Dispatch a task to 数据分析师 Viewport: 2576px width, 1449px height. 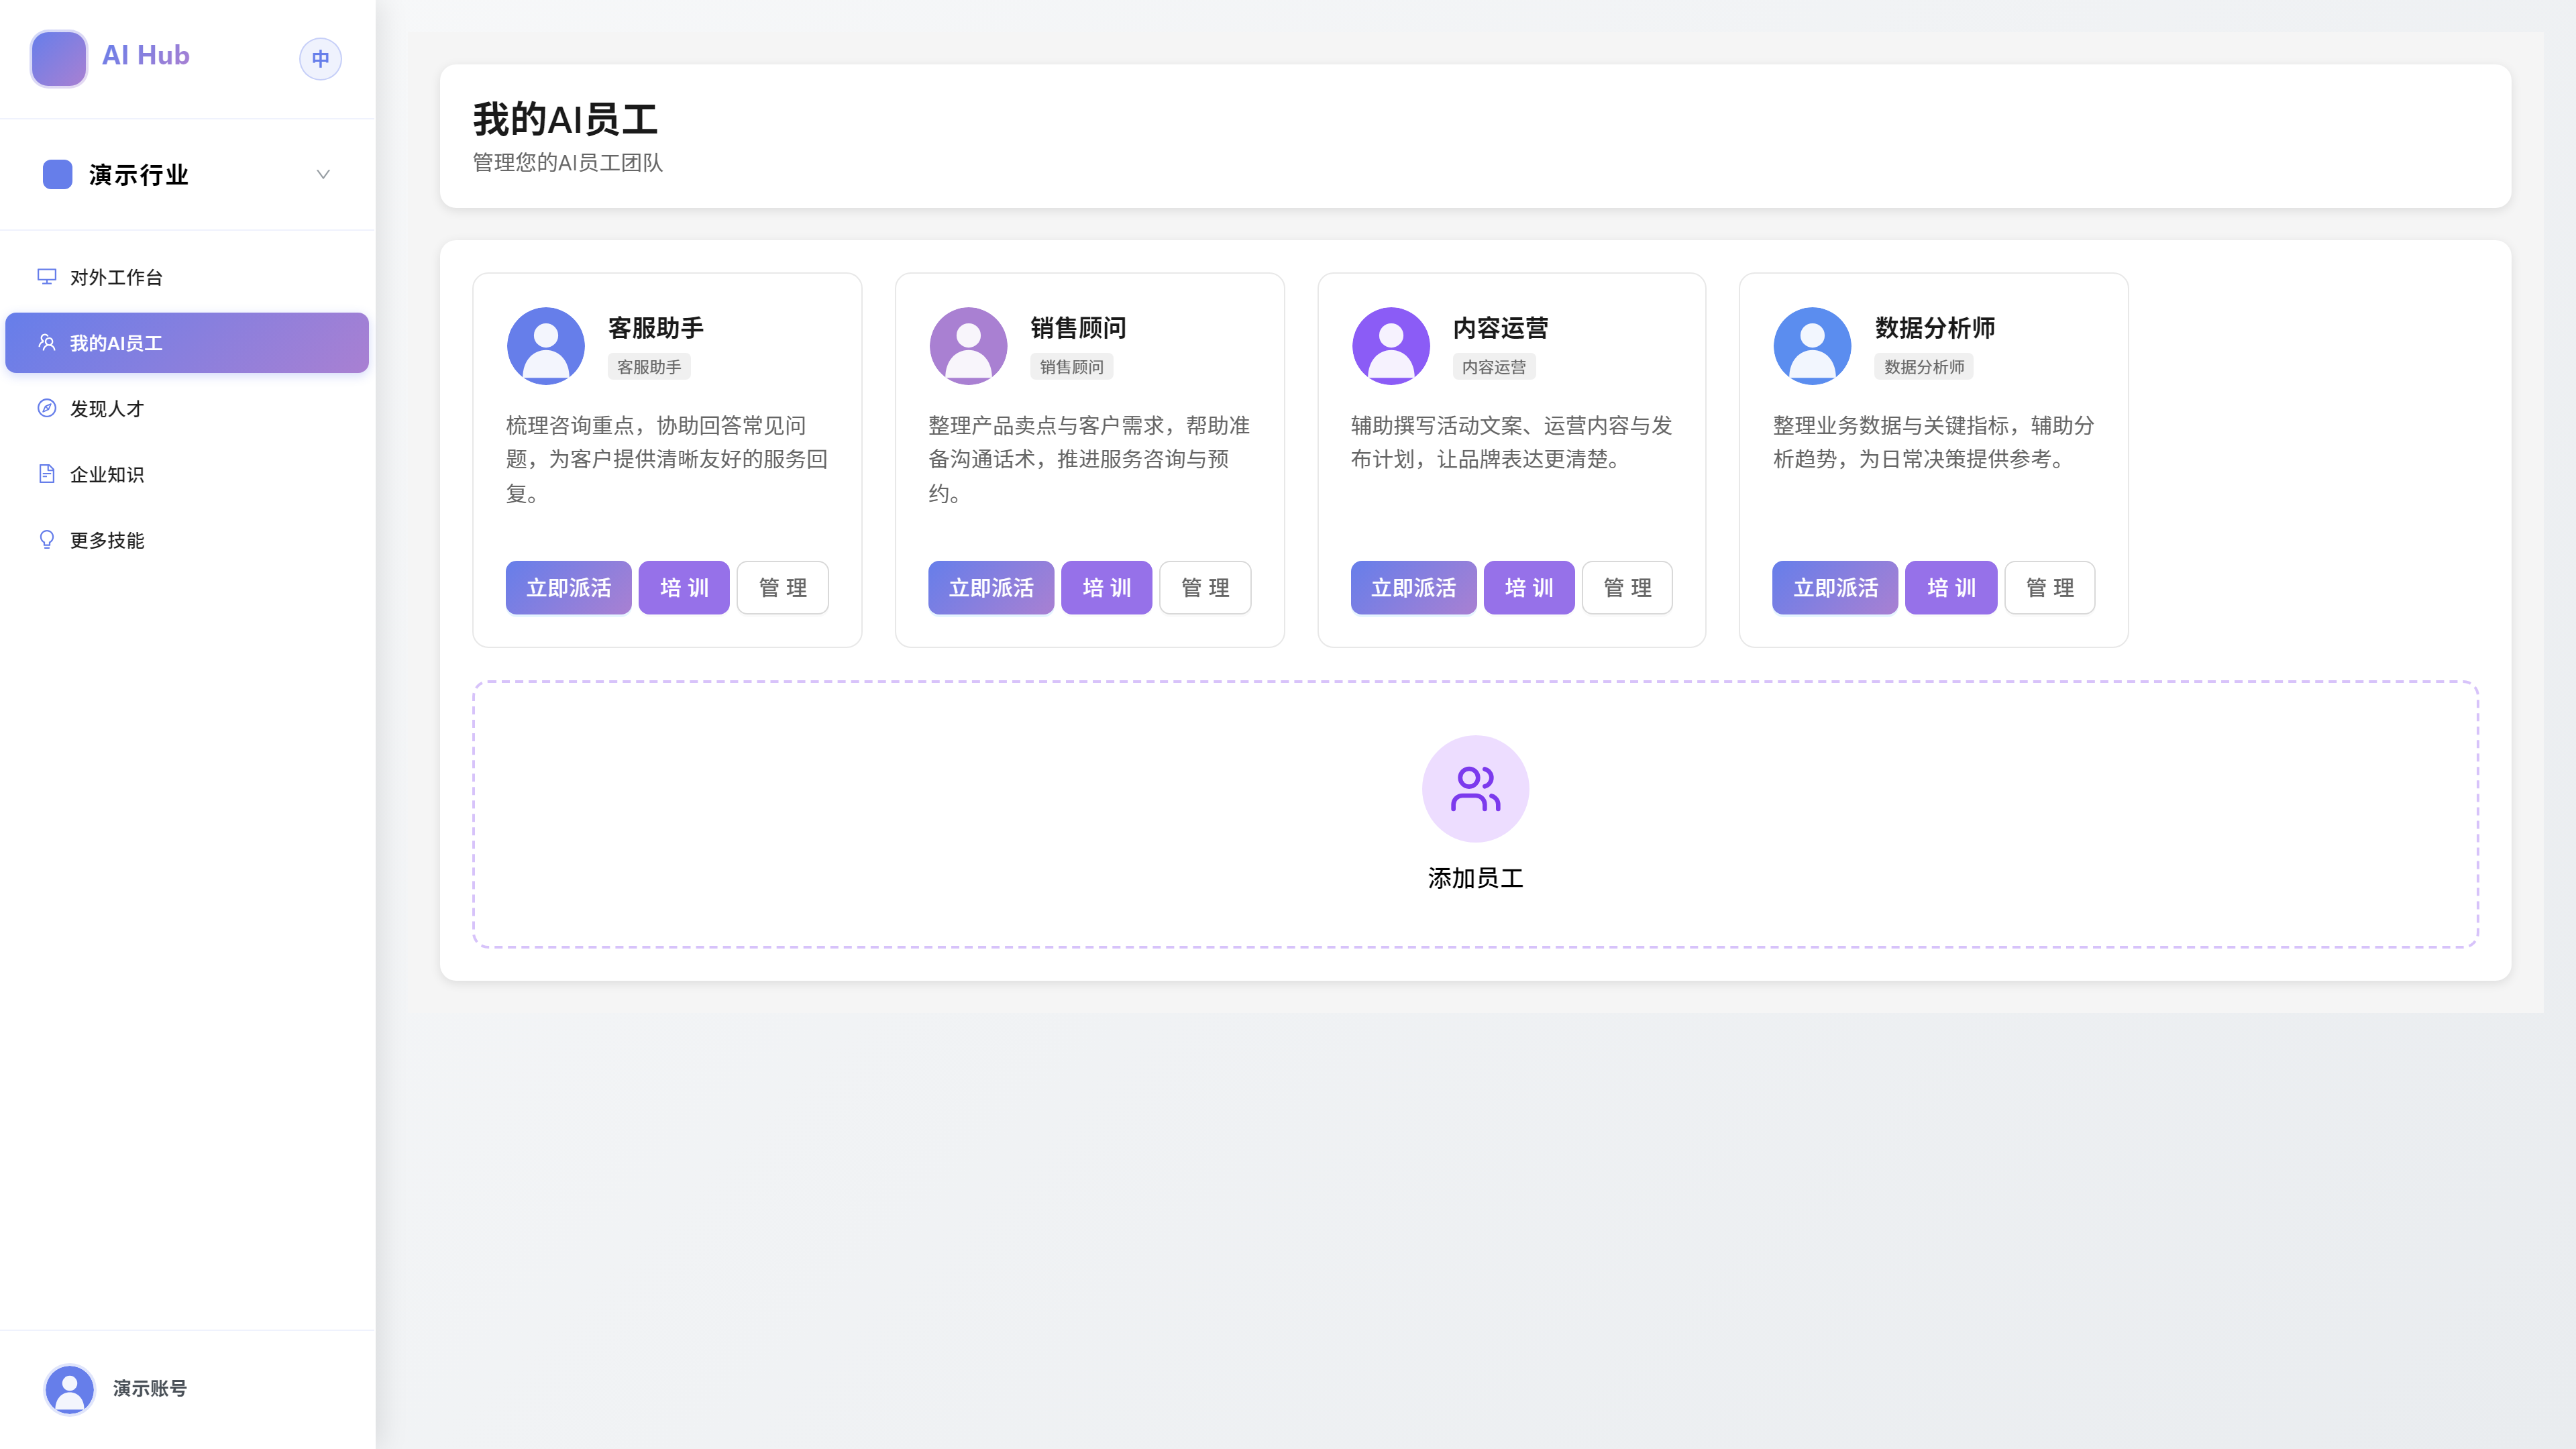coord(1835,588)
